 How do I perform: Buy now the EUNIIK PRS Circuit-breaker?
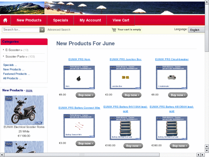178,95
